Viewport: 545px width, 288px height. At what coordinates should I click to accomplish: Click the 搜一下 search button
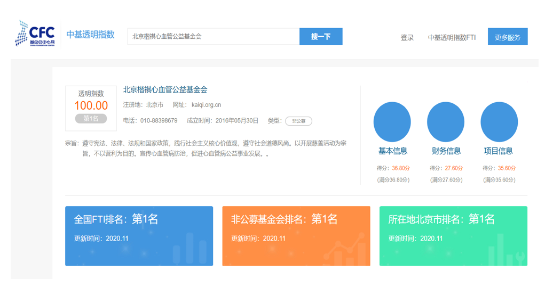(321, 36)
